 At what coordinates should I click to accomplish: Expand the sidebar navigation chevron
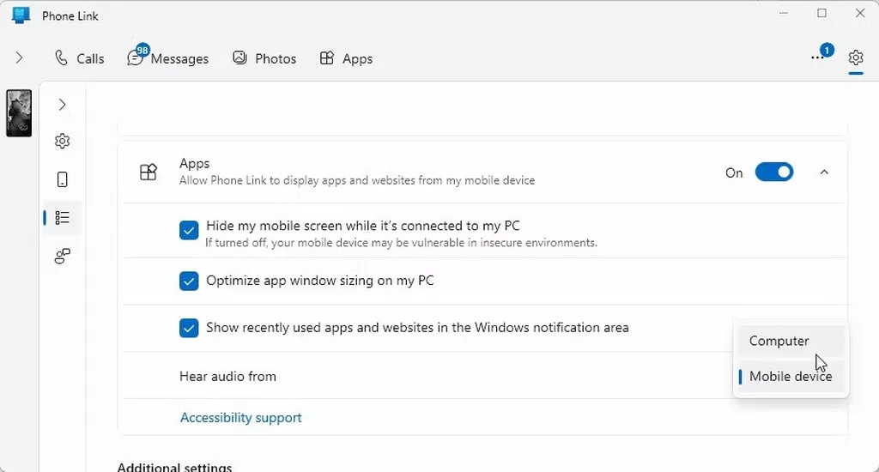tap(62, 105)
